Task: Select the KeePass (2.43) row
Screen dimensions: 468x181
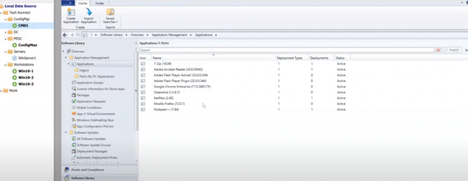Action: click(245, 98)
